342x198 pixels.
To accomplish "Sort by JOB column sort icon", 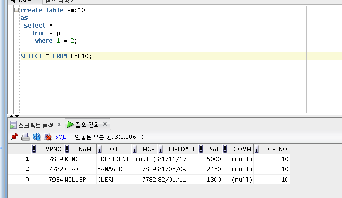I will coord(100,149).
